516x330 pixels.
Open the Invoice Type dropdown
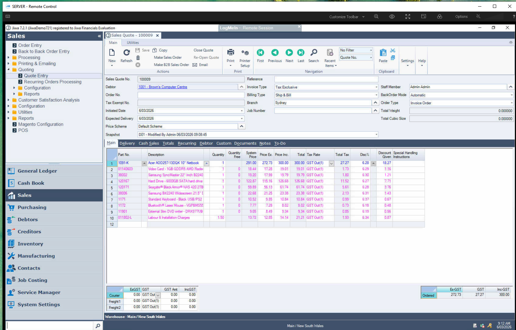[376, 87]
